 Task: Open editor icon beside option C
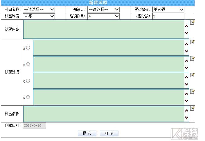point(192,75)
